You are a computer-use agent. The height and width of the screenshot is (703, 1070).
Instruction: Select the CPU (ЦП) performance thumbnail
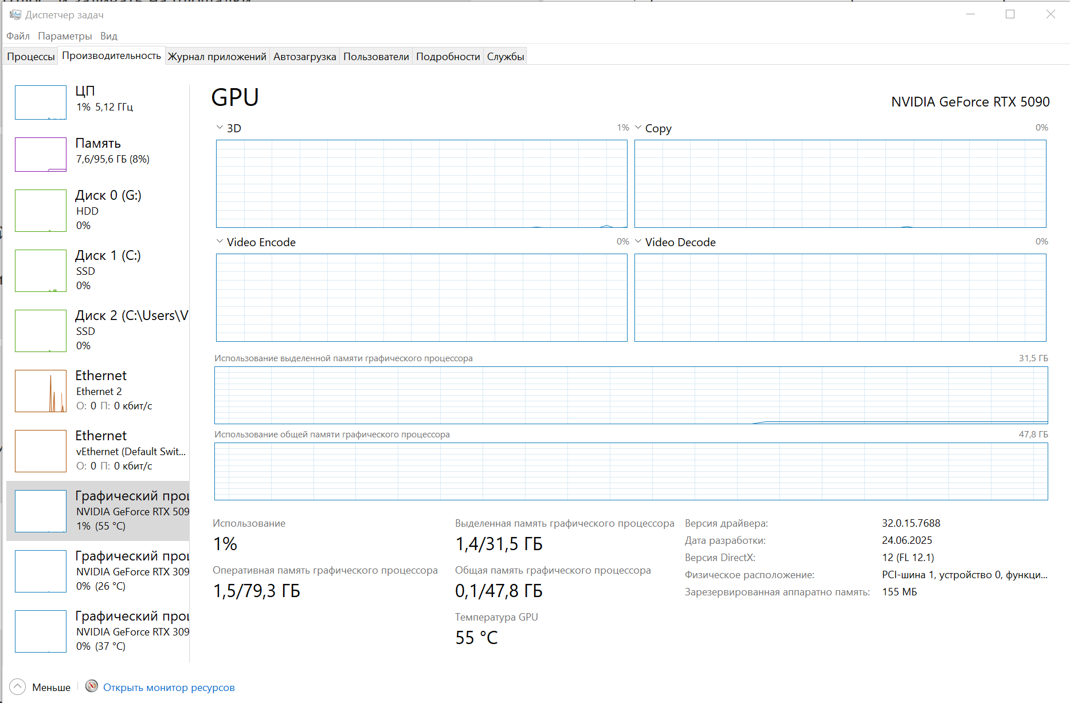(x=41, y=102)
